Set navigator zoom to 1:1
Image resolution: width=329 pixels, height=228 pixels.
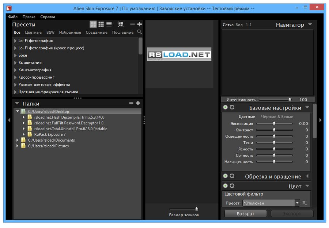[249, 25]
